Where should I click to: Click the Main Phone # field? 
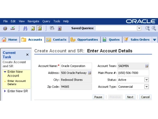click(x=133, y=73)
